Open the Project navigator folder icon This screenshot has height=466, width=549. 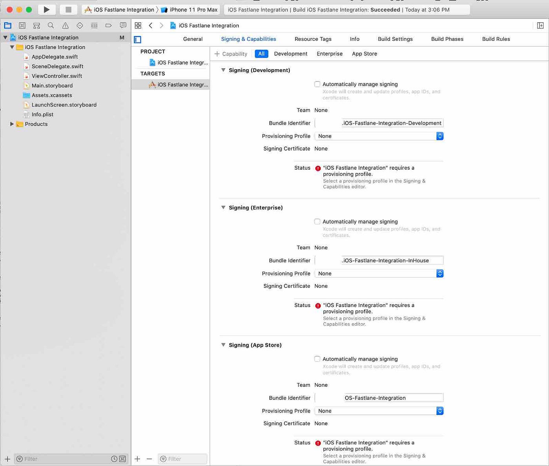point(7,25)
